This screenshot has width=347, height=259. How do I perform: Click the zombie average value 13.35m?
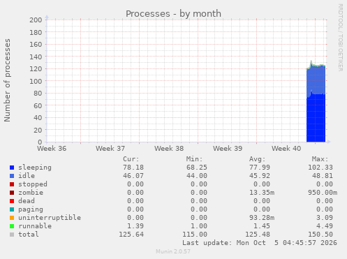coord(262,193)
